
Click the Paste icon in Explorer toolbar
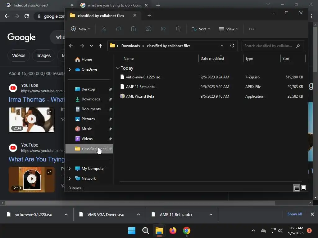[134, 29]
